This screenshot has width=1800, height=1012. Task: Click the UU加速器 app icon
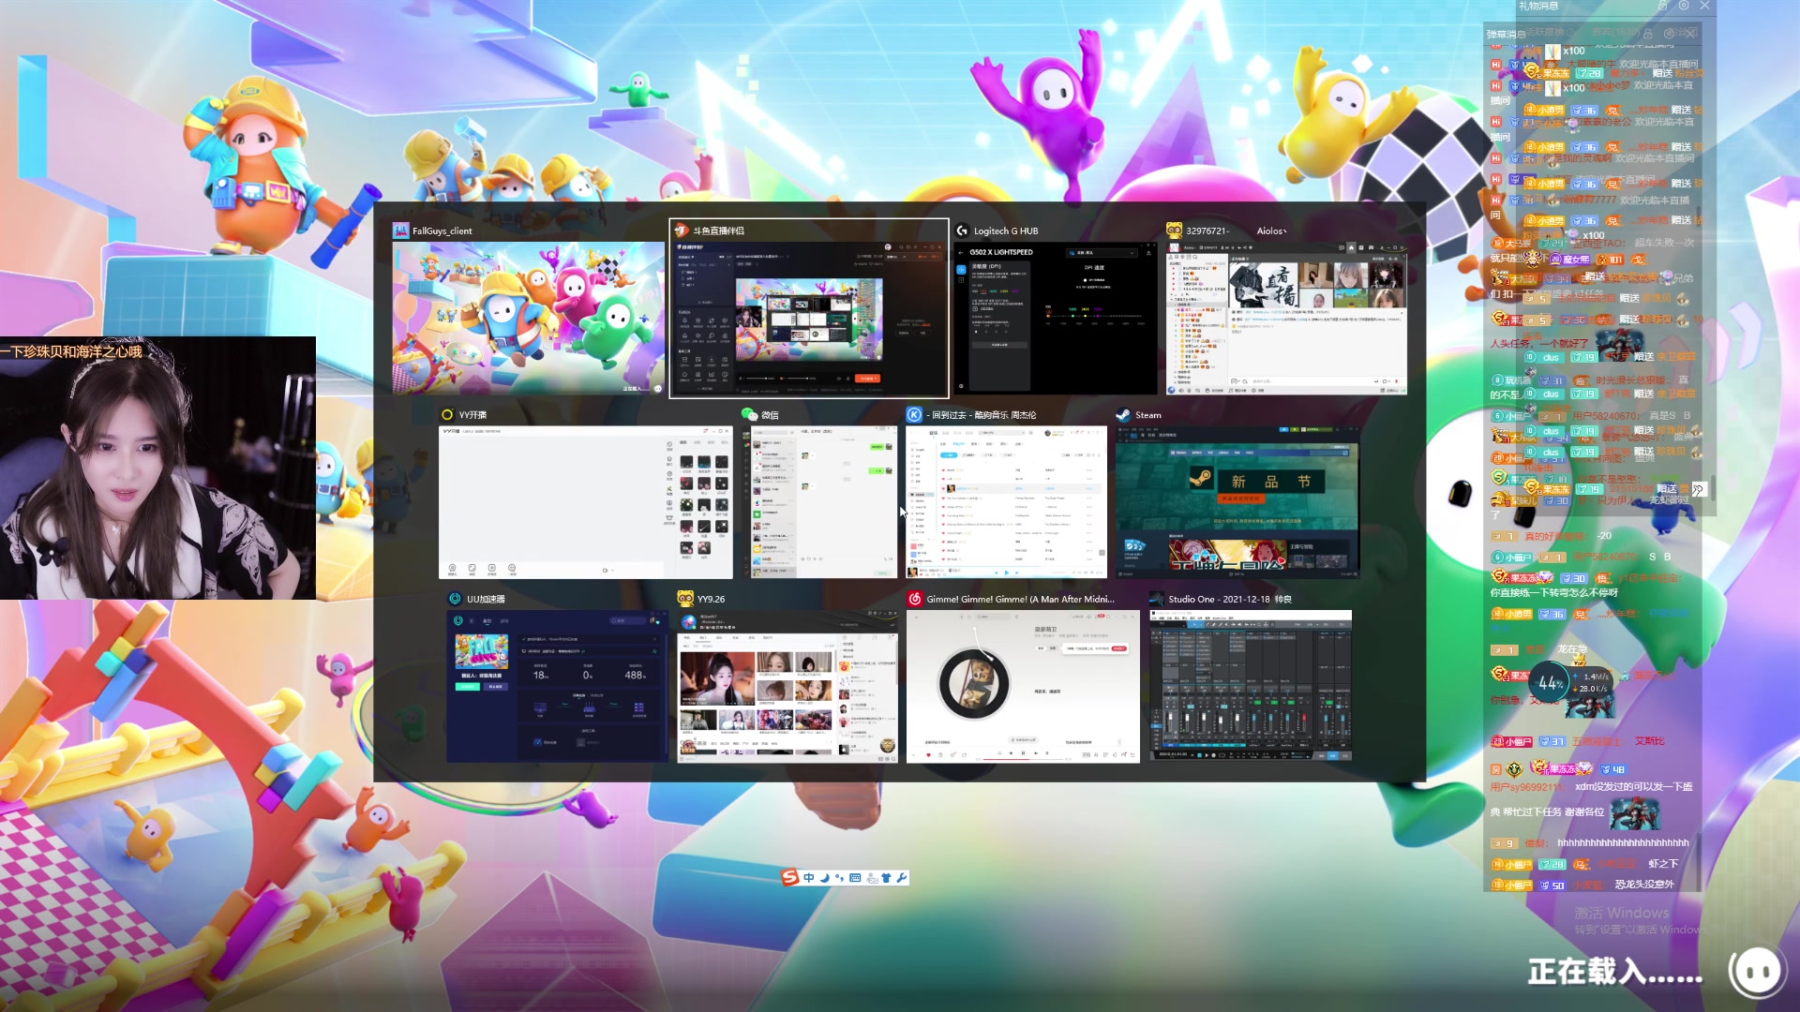455,599
